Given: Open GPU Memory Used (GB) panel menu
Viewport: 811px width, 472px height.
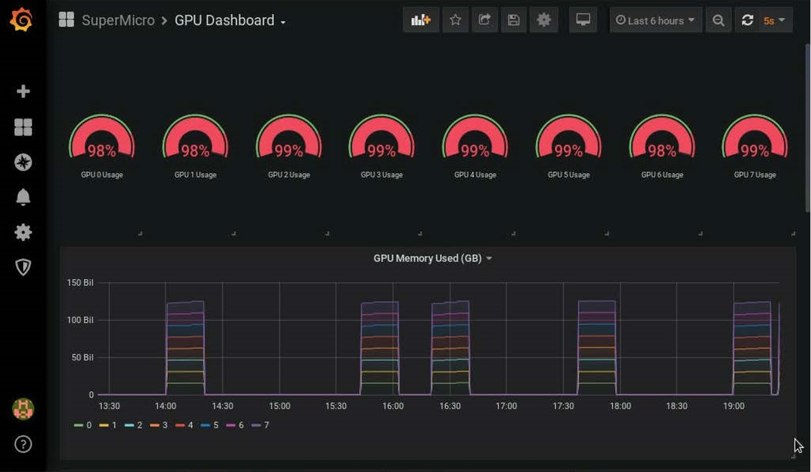Looking at the screenshot, I should pos(432,259).
